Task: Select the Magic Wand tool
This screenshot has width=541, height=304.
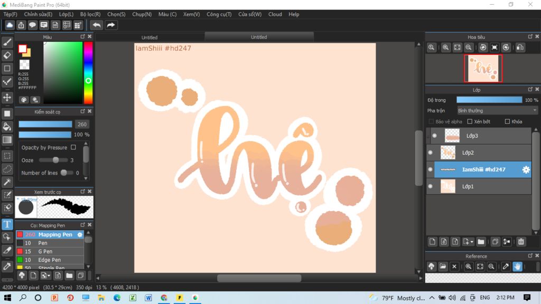Action: [x=7, y=182]
